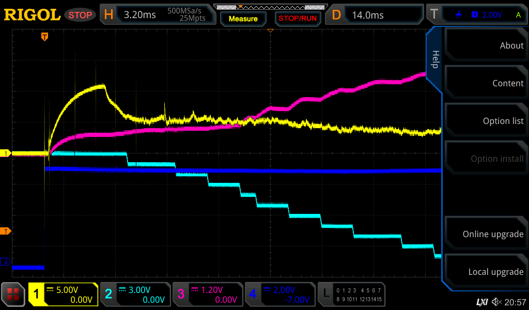
Task: Click the orange trigger position marker
Action: coord(45,37)
